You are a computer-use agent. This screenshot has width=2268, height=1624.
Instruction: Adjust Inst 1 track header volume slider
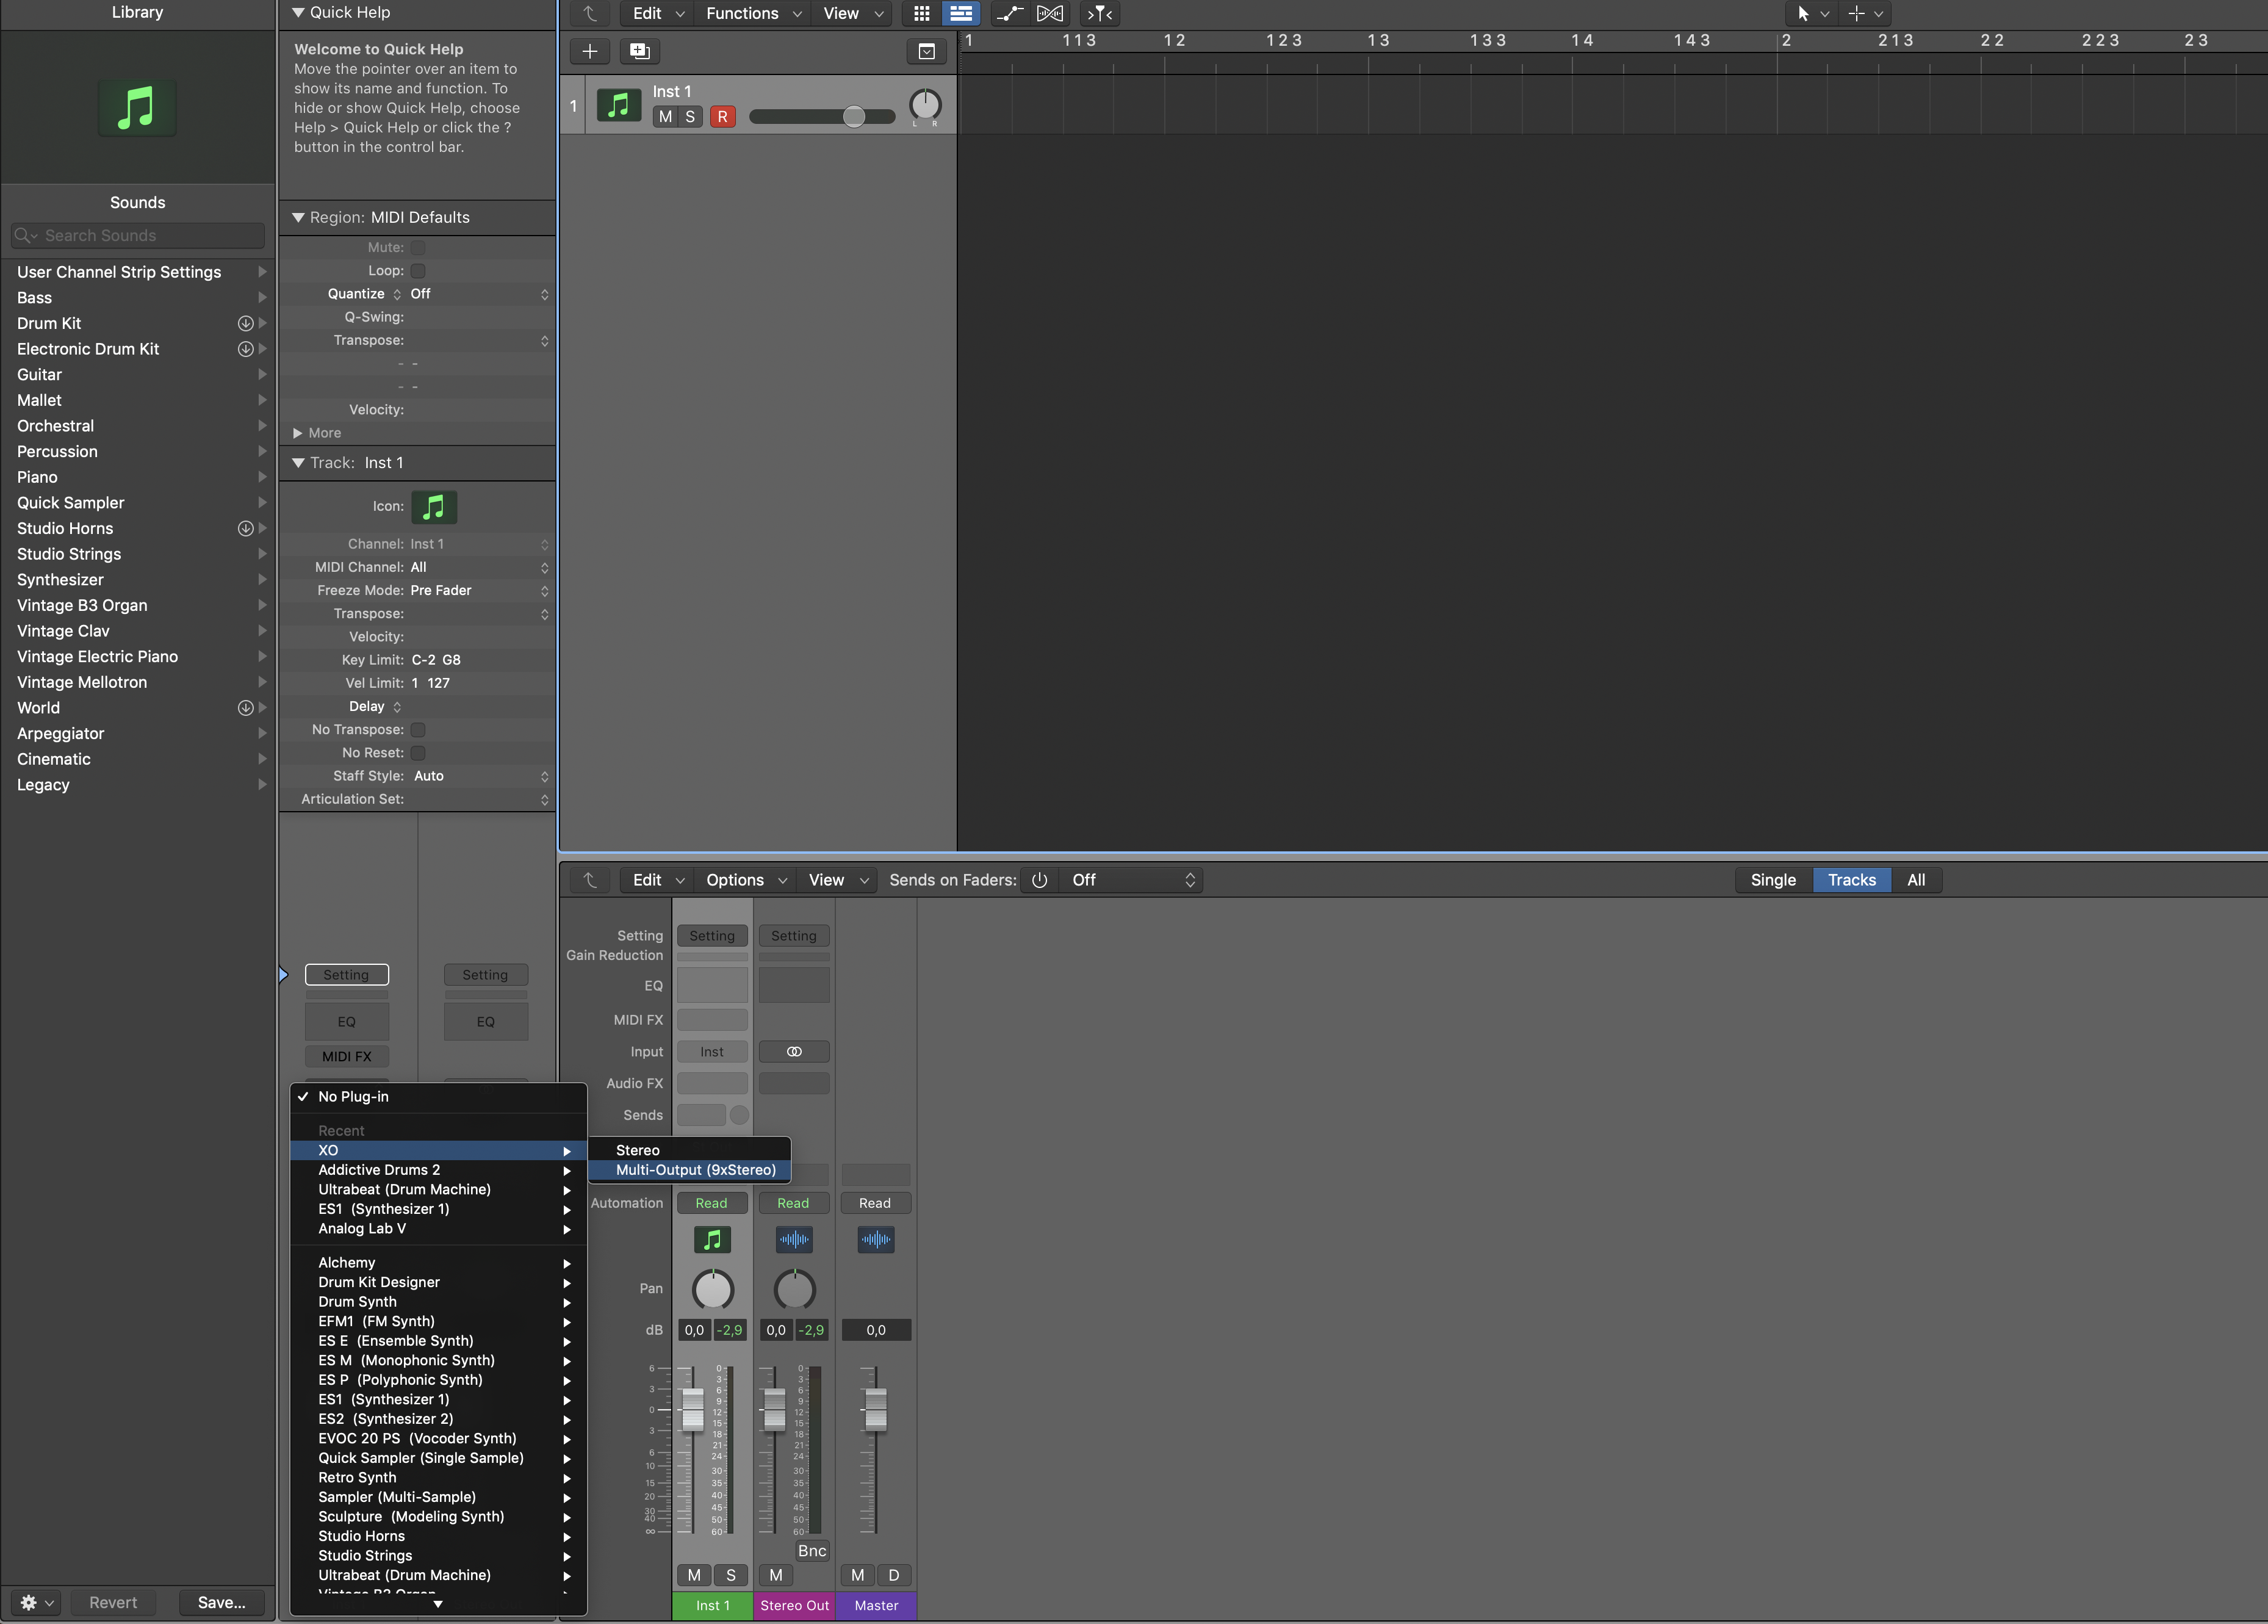pos(822,117)
